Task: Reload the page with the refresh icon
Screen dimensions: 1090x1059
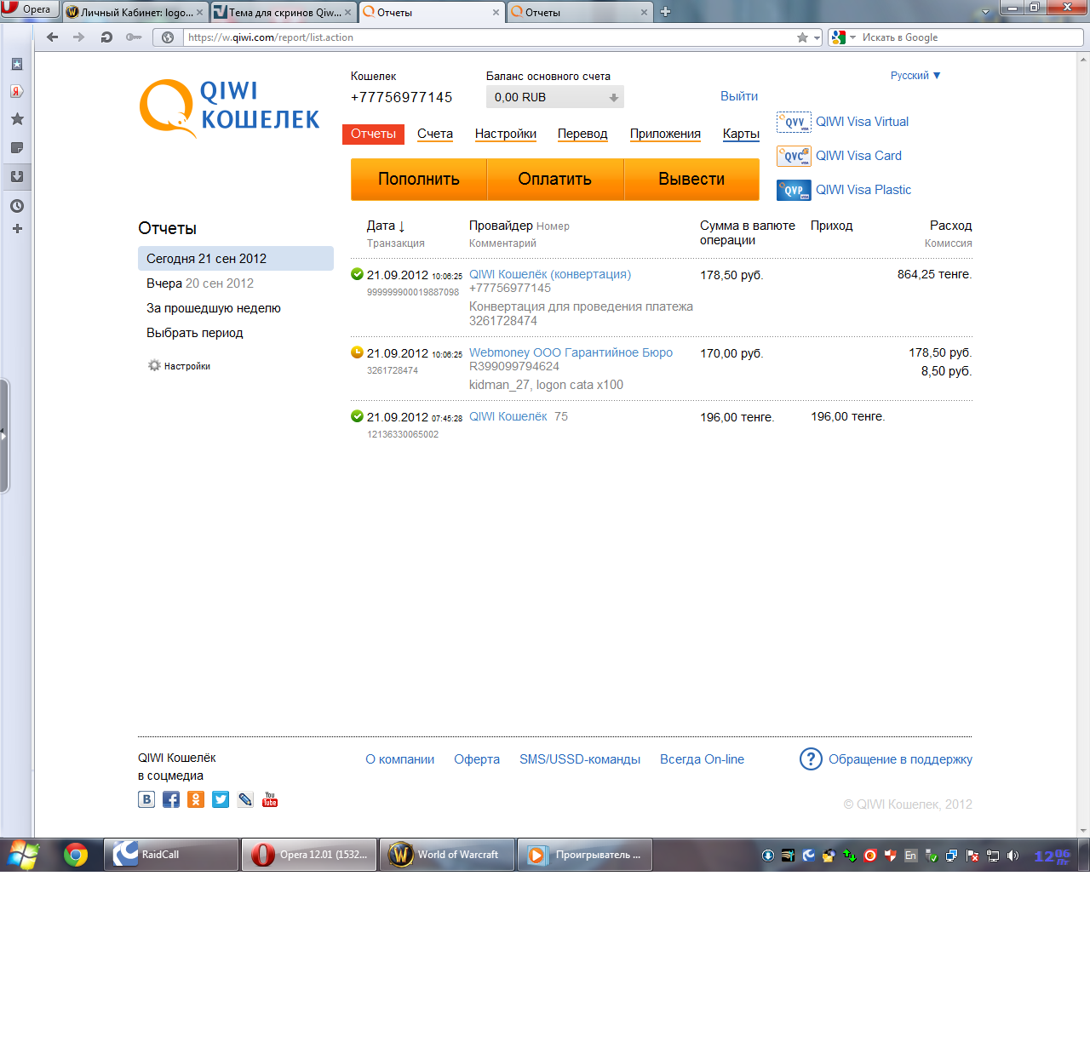Action: (x=106, y=37)
